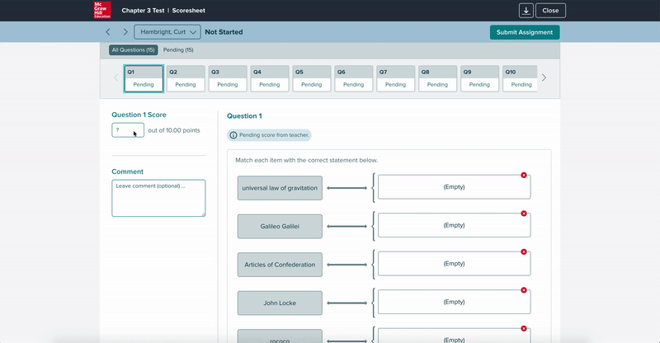The width and height of the screenshot is (660, 343).
Task: Remove answer for Galileo Galilei row
Action: tap(524, 214)
